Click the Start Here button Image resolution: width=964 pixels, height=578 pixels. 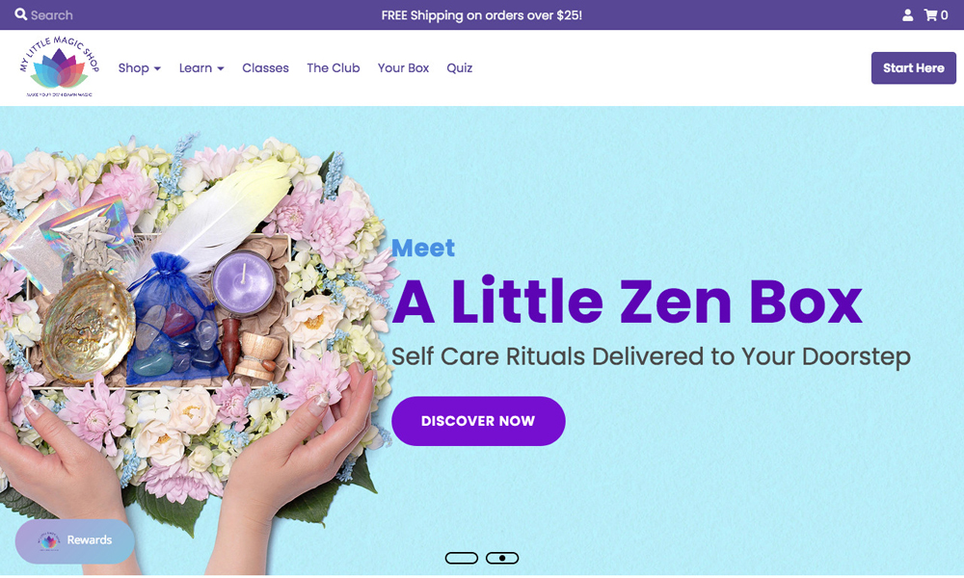pos(914,68)
